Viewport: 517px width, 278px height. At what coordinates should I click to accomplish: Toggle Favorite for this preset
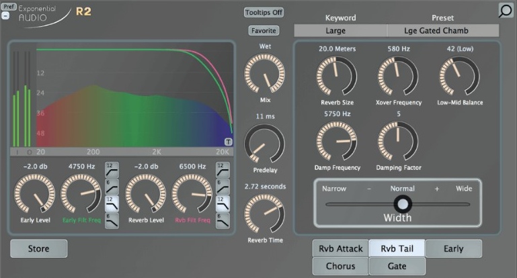(264, 30)
